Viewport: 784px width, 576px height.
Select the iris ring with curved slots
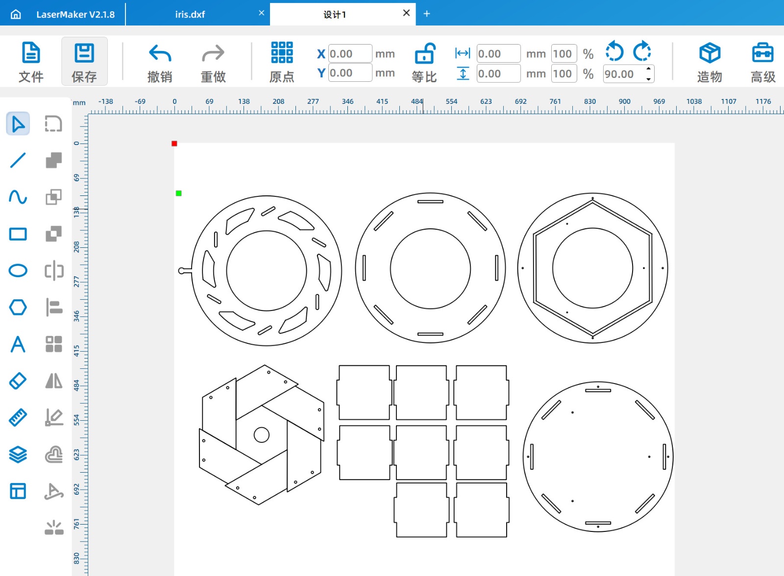260,271
